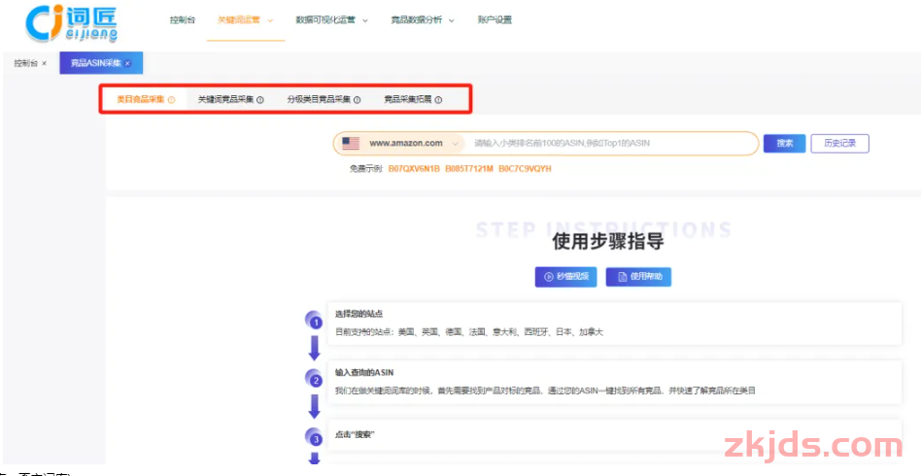Expand the 关键词运营 dropdown arrow
This screenshot has width=921, height=476.
pos(270,20)
